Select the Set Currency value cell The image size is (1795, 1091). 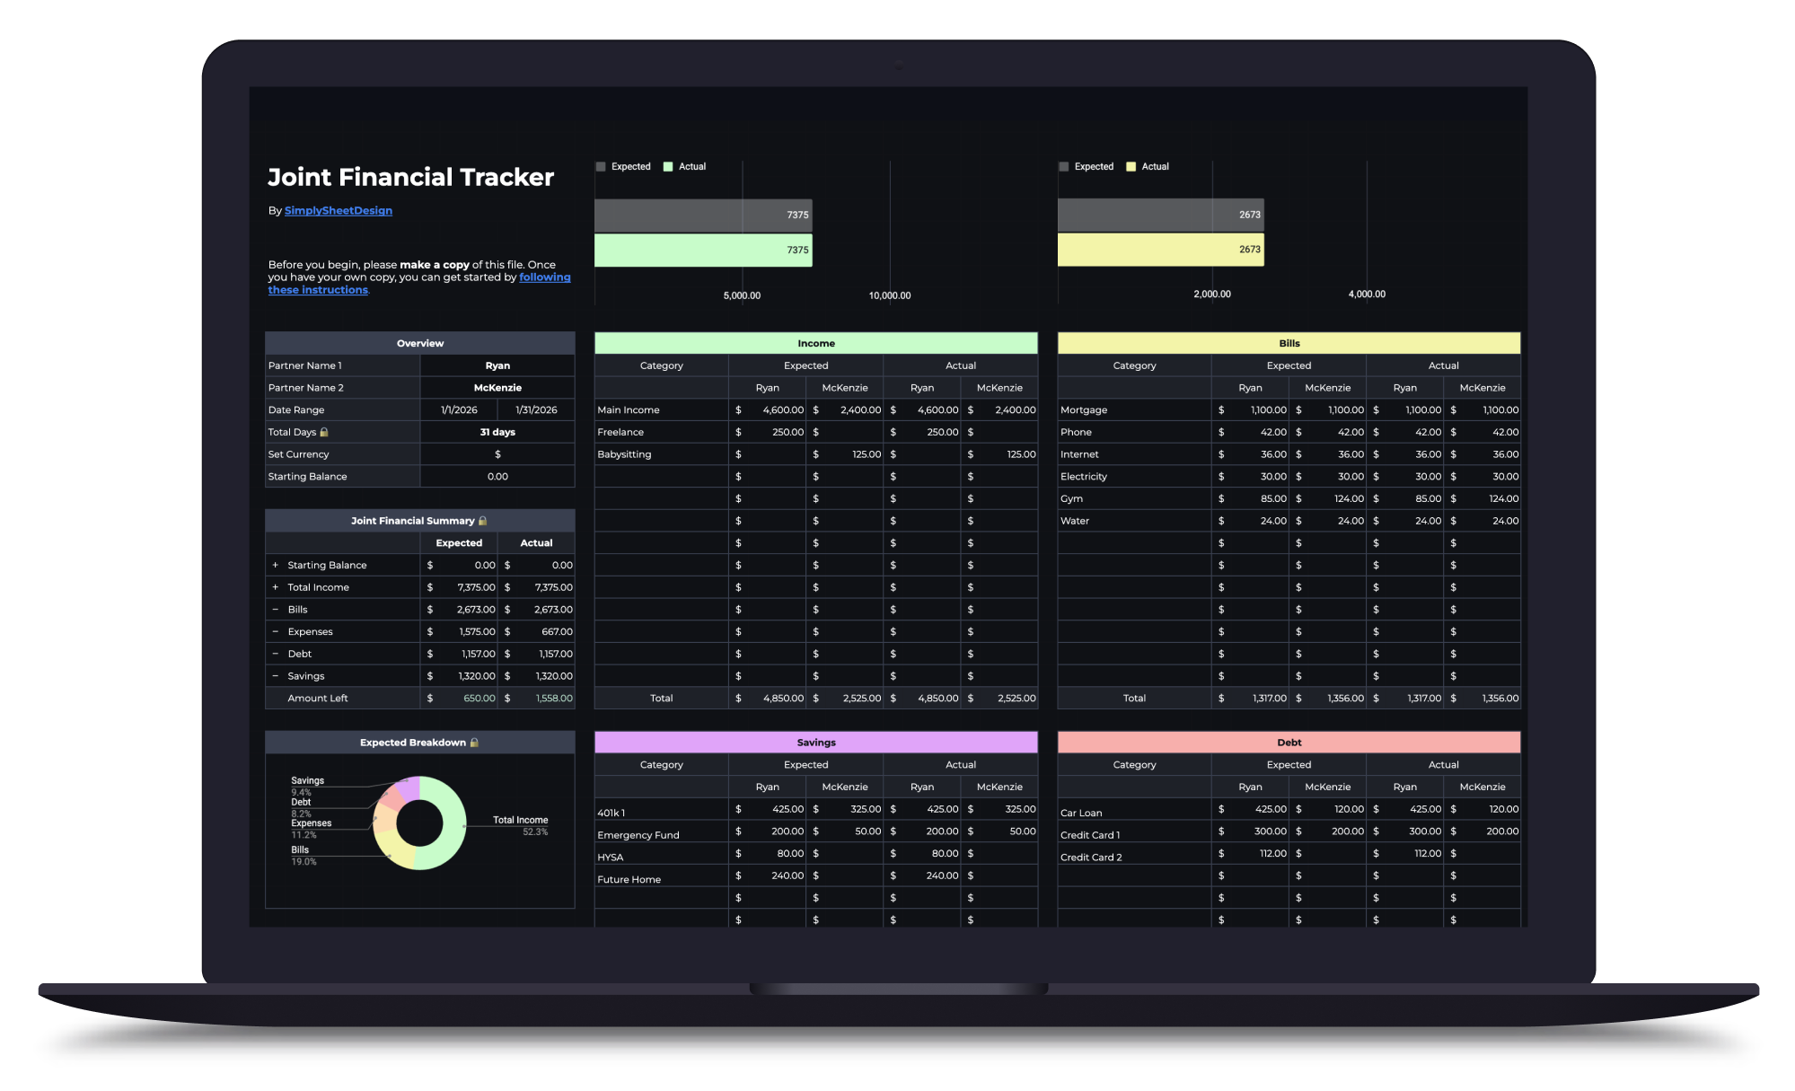pos(497,454)
